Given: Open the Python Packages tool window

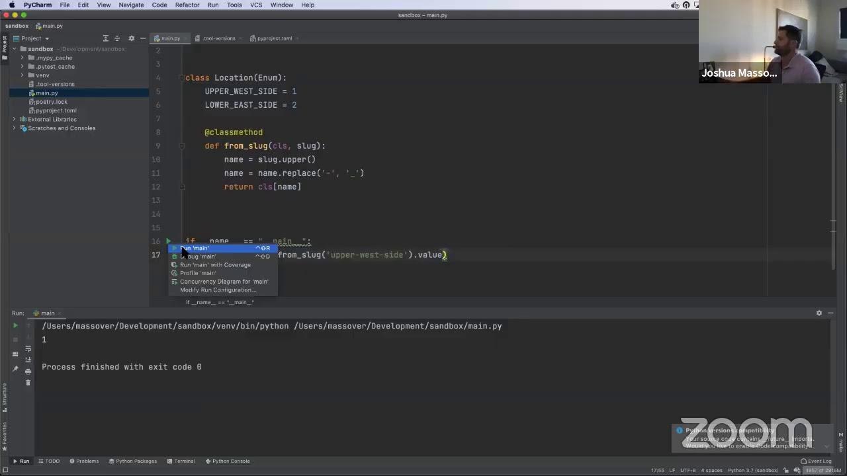Looking at the screenshot, I should tap(133, 461).
